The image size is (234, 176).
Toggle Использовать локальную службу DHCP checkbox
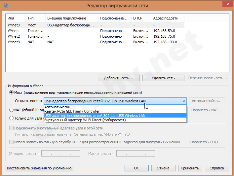click(11, 142)
